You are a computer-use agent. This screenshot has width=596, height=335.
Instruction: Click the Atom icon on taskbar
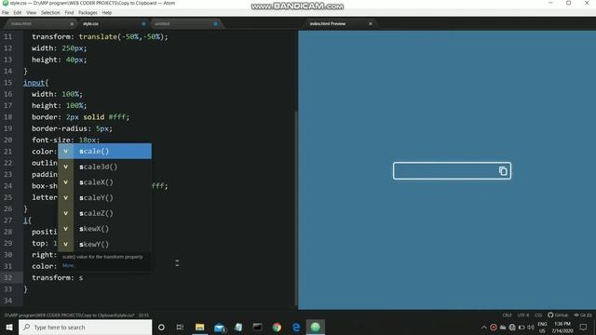click(316, 327)
